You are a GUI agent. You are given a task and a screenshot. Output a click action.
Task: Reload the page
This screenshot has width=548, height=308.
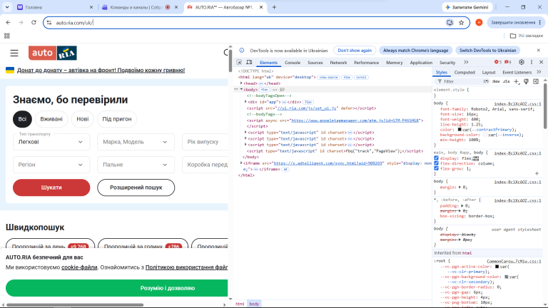(34, 22)
